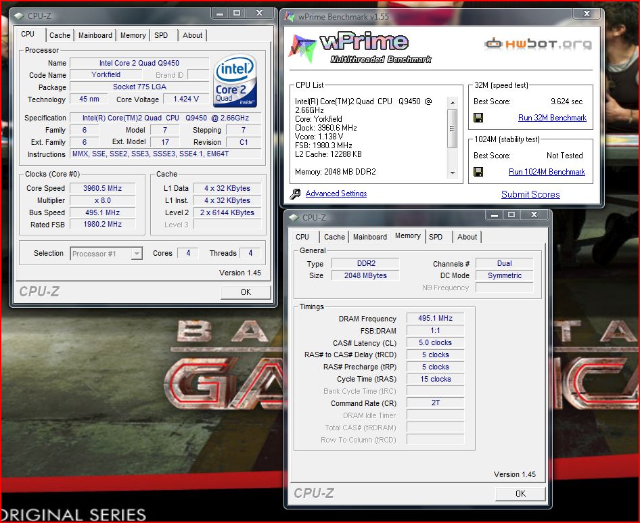Click the 32M Best Score 9.624 sec
The width and height of the screenshot is (640, 523).
click(566, 101)
